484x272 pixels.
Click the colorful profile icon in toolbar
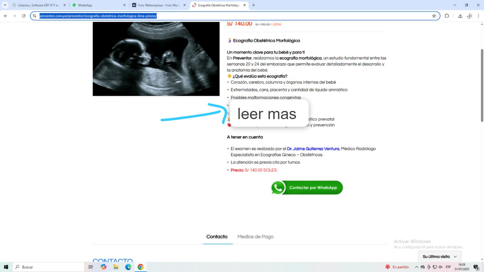click(469, 16)
